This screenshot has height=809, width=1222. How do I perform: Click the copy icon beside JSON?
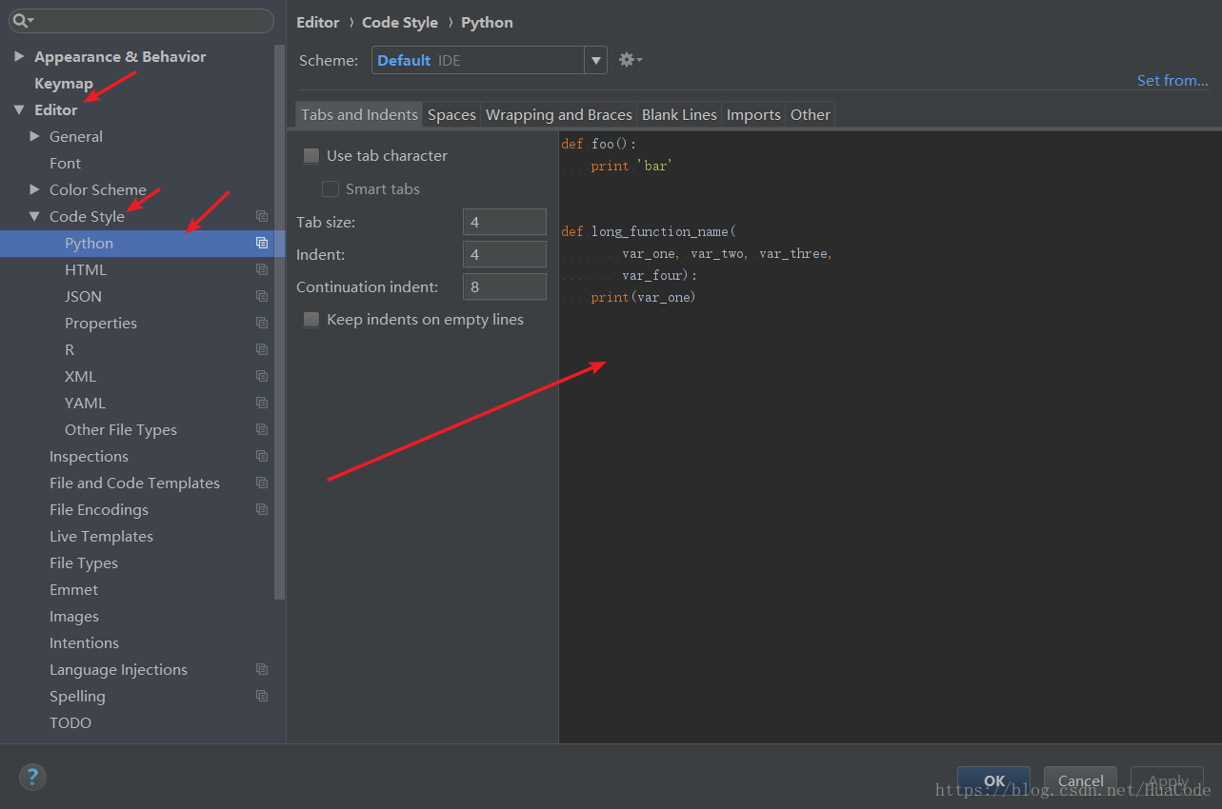(262, 296)
